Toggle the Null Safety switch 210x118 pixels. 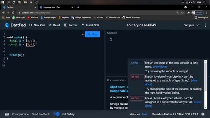(x=56, y=114)
